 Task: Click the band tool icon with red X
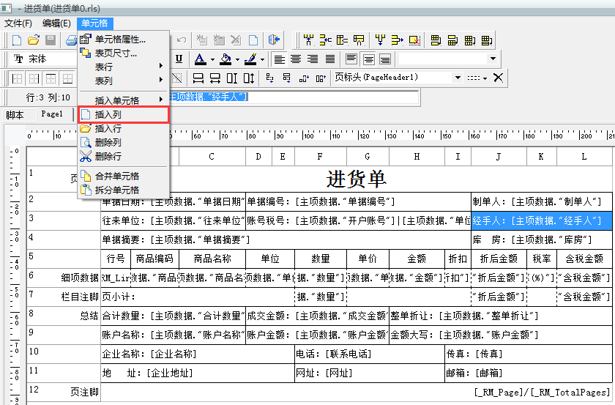click(414, 40)
